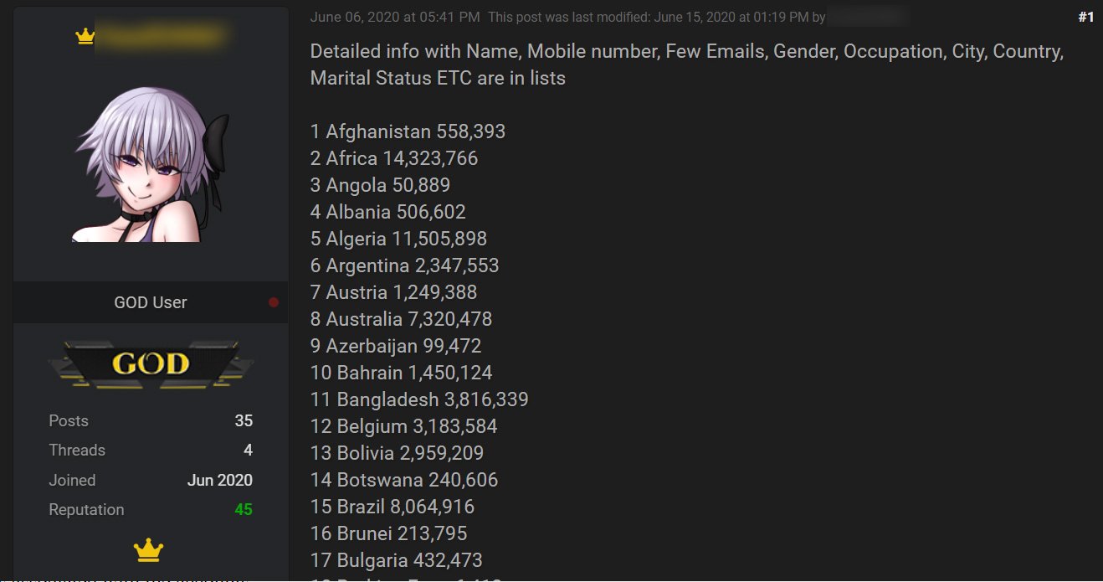Click the Joined date Jun 2020
This screenshot has height=582, width=1103.
click(219, 480)
